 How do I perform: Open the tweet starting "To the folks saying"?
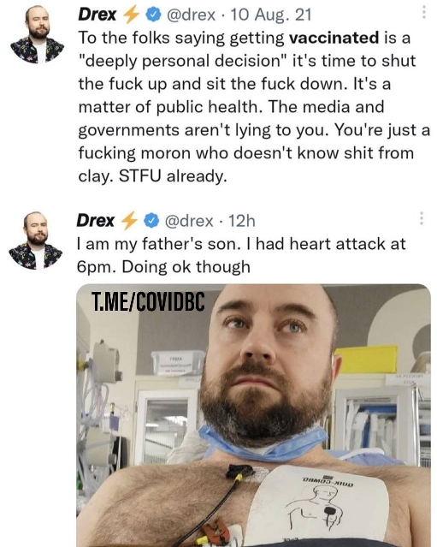(254, 107)
